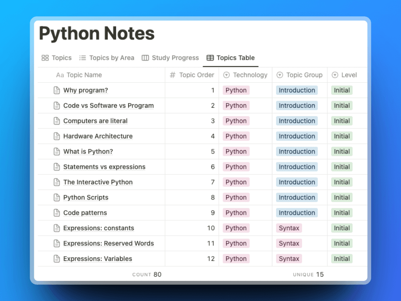Viewport: 401px width, 301px height.
Task: Open the "Computers are literal" page
Action: (x=96, y=121)
